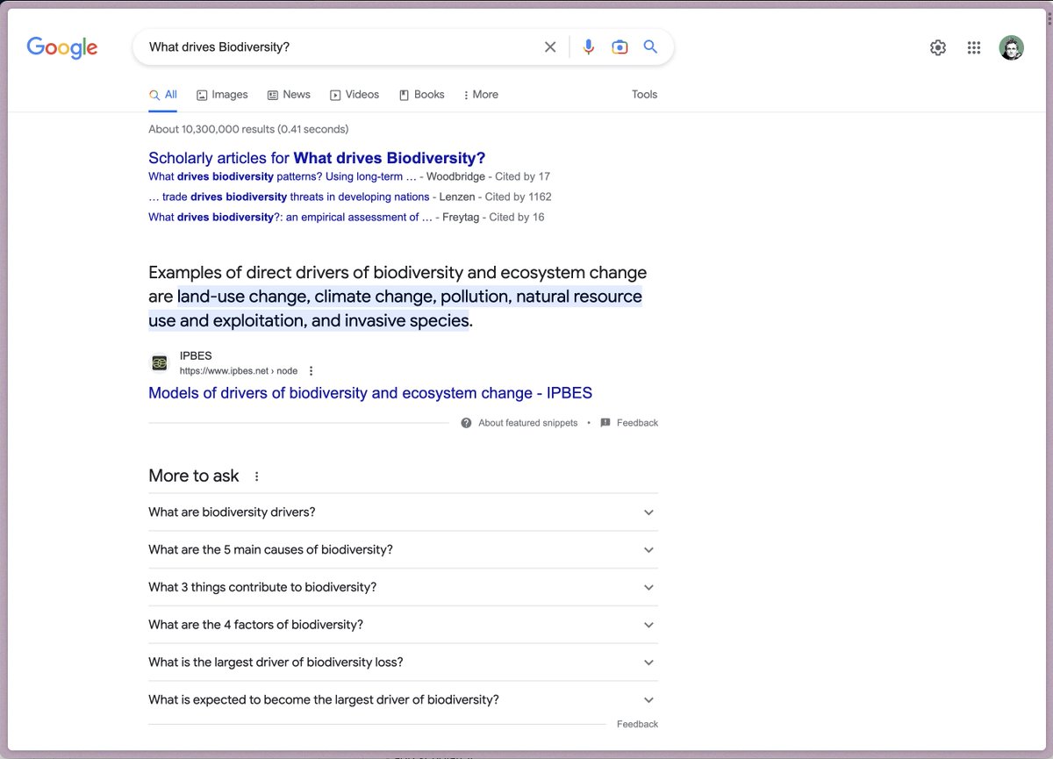Open the More search categories menu
The image size is (1053, 759).
point(481,95)
